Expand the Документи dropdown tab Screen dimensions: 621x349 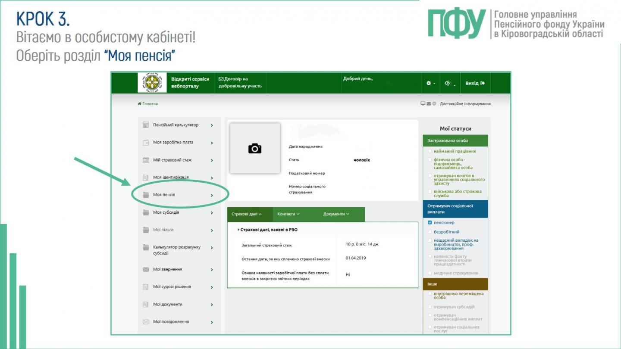pyautogui.click(x=336, y=214)
